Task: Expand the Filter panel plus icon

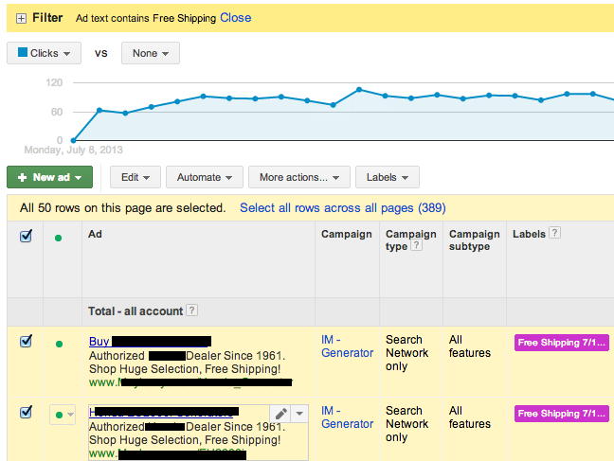Action: 21,18
